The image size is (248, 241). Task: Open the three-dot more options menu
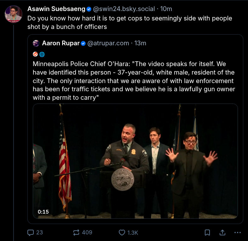coord(238,233)
